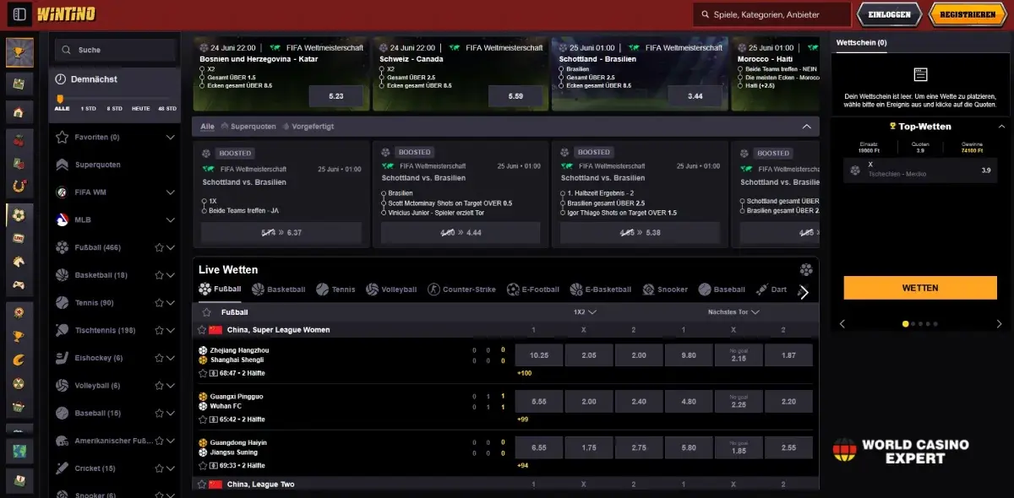The height and width of the screenshot is (498, 1014).
Task: Click the statistics icon in the Zhejiang Hangzhou match row
Action: tap(214, 372)
